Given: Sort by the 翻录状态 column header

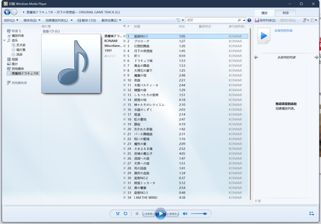Looking at the screenshot, I should [213, 26].
